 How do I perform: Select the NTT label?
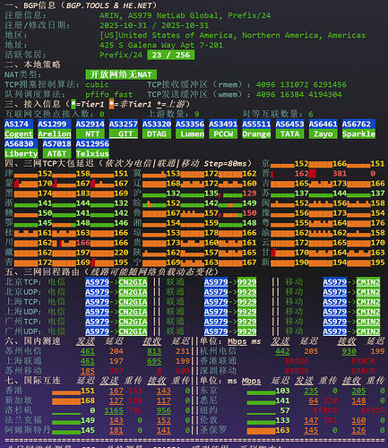[x=91, y=134]
